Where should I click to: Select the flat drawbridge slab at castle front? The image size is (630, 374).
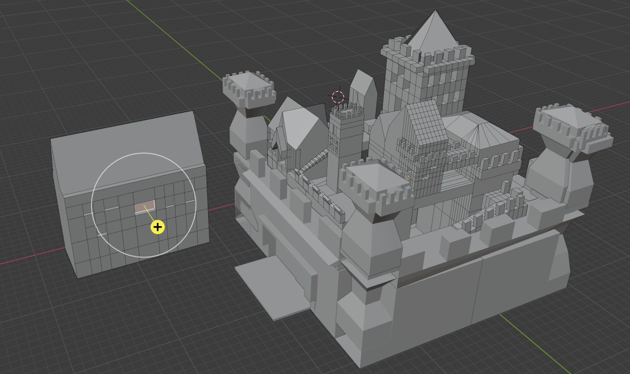pyautogui.click(x=274, y=288)
